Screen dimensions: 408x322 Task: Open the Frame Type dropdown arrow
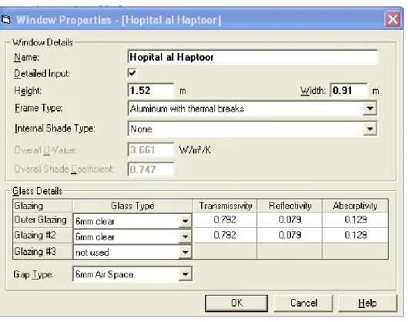click(x=370, y=109)
